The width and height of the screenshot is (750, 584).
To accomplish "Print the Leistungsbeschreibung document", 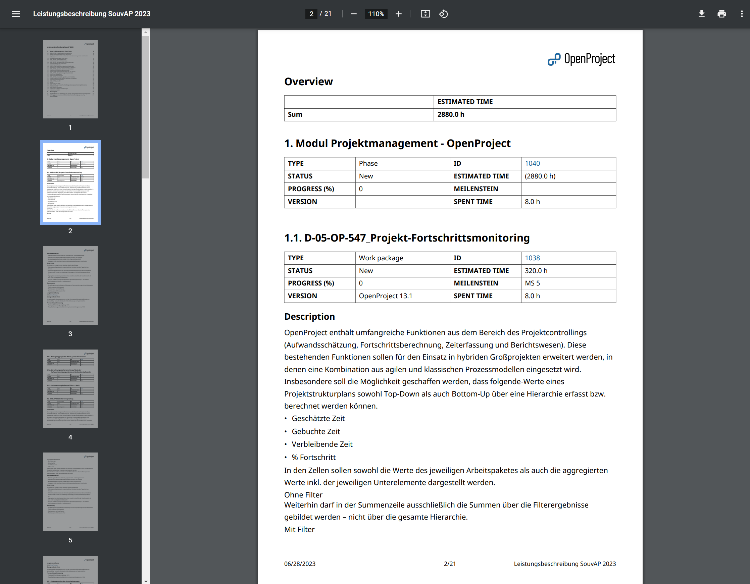I will (x=722, y=14).
